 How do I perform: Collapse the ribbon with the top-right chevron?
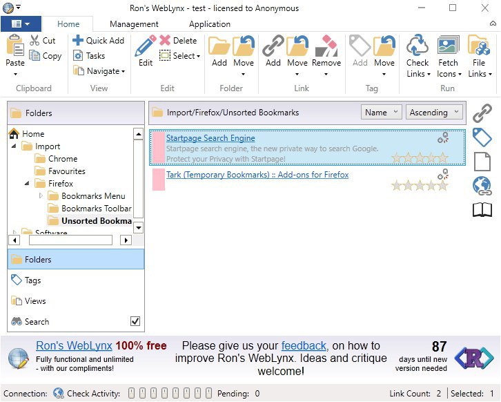[493, 23]
